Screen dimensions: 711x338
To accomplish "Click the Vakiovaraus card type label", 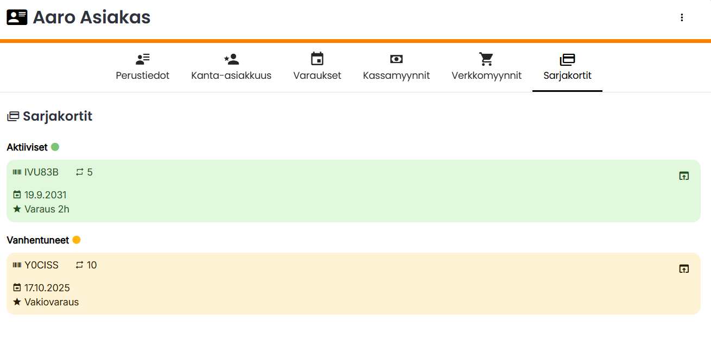I will pyautogui.click(x=52, y=302).
